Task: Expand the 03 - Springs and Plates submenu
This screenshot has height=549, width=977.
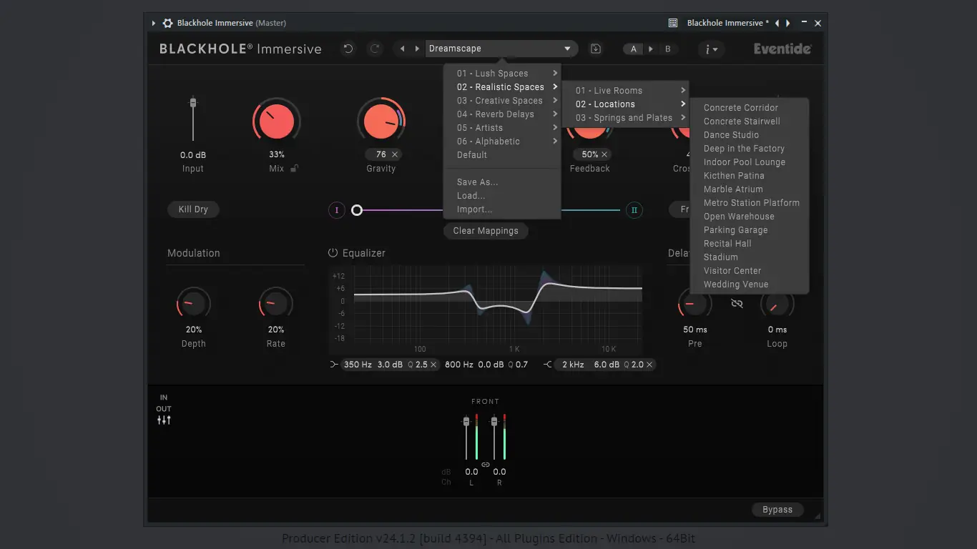Action: pyautogui.click(x=626, y=118)
